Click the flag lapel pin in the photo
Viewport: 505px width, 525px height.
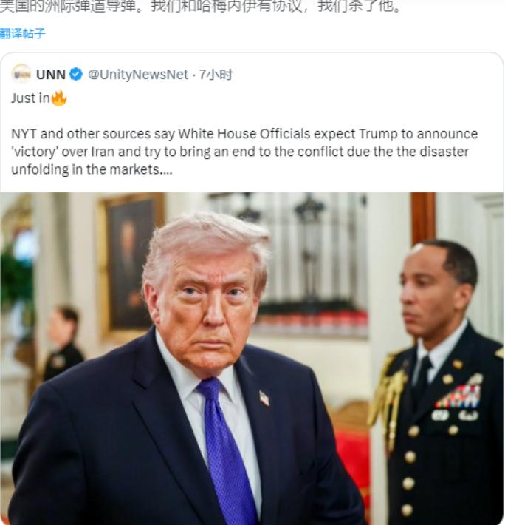[264, 398]
